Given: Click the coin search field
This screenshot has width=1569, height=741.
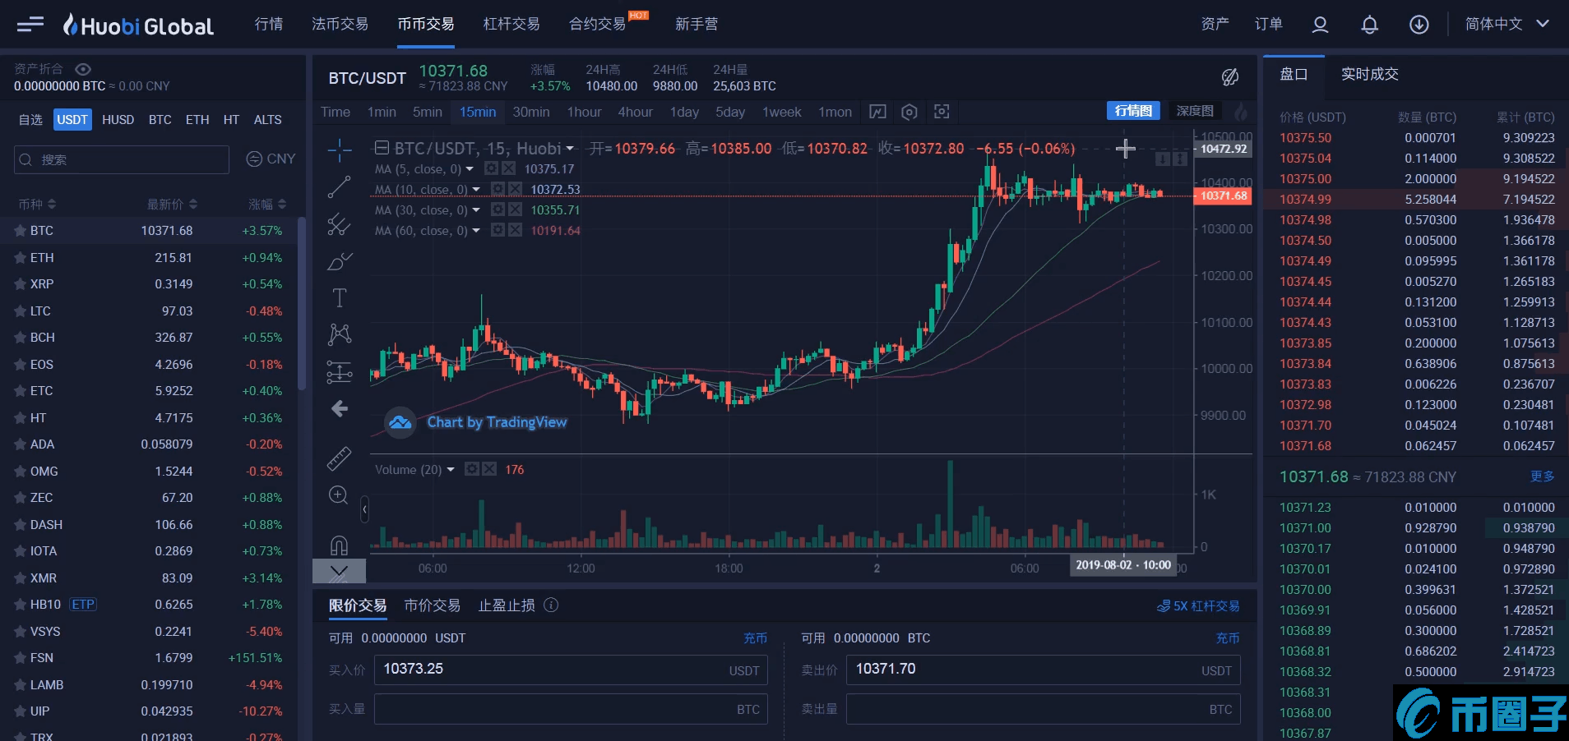Looking at the screenshot, I should (122, 159).
